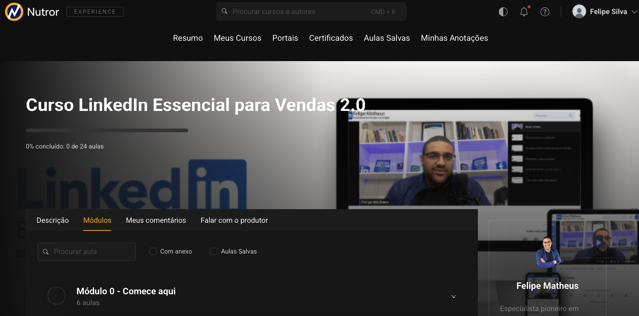Switch to the Descrição tab
This screenshot has height=316, width=639.
coord(52,220)
